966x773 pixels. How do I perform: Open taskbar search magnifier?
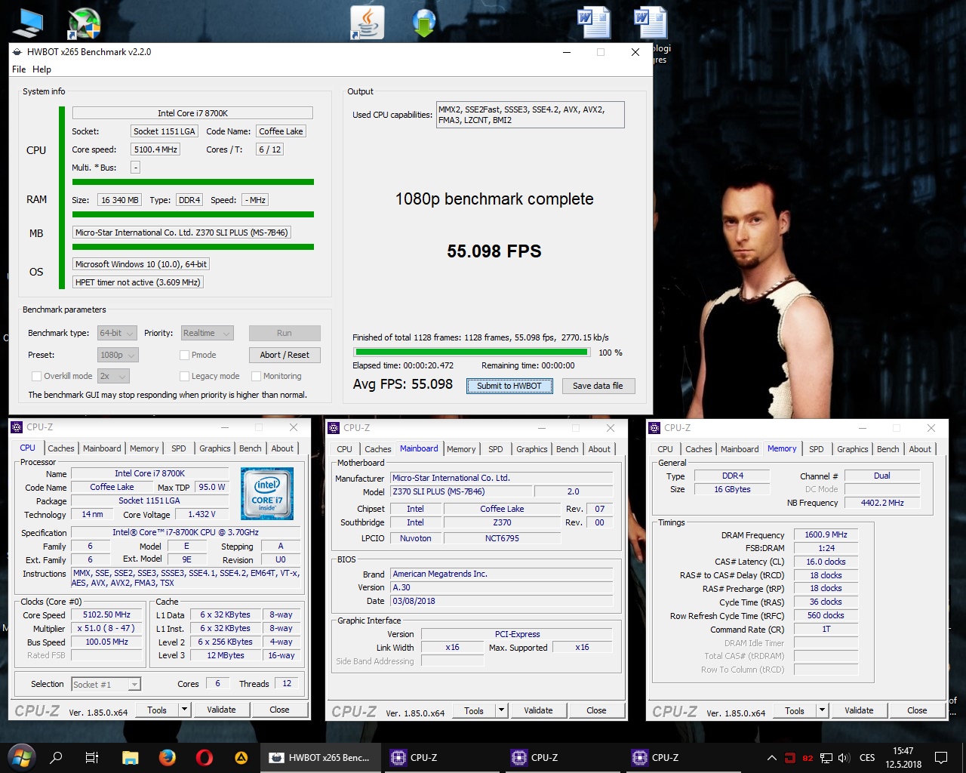point(56,757)
